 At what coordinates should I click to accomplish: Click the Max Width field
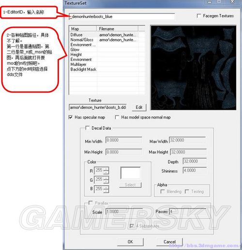click(187, 140)
